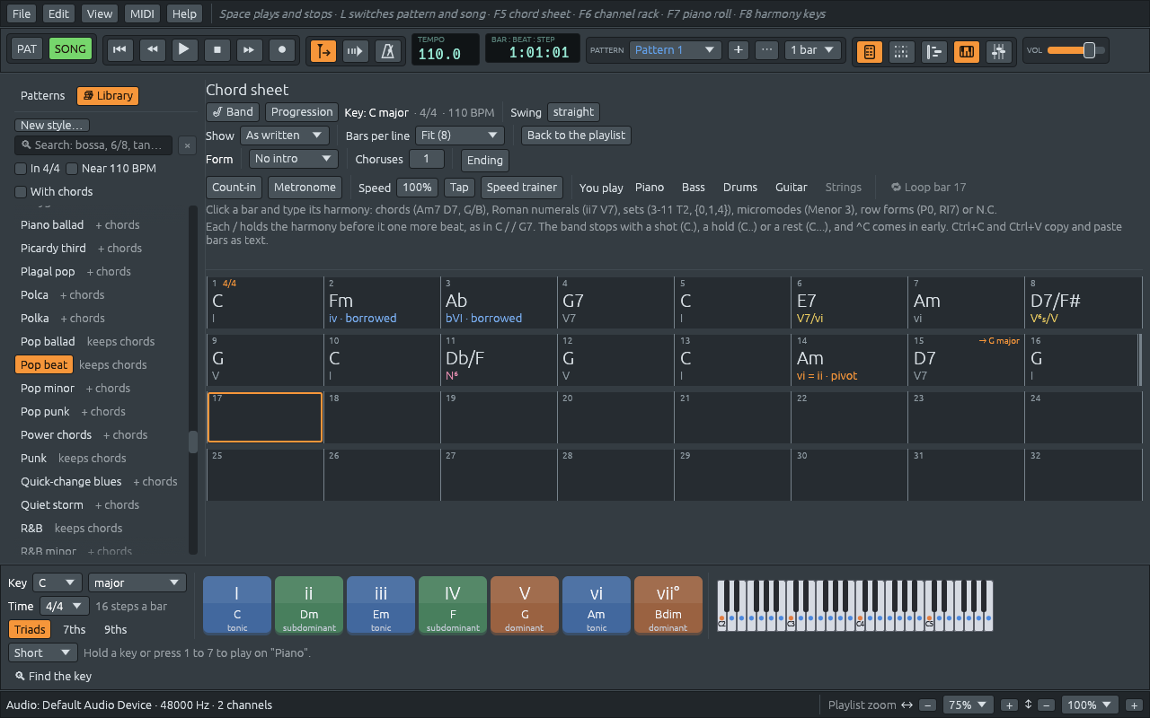Open the Short note length dropdown
This screenshot has height=718, width=1150.
point(43,652)
